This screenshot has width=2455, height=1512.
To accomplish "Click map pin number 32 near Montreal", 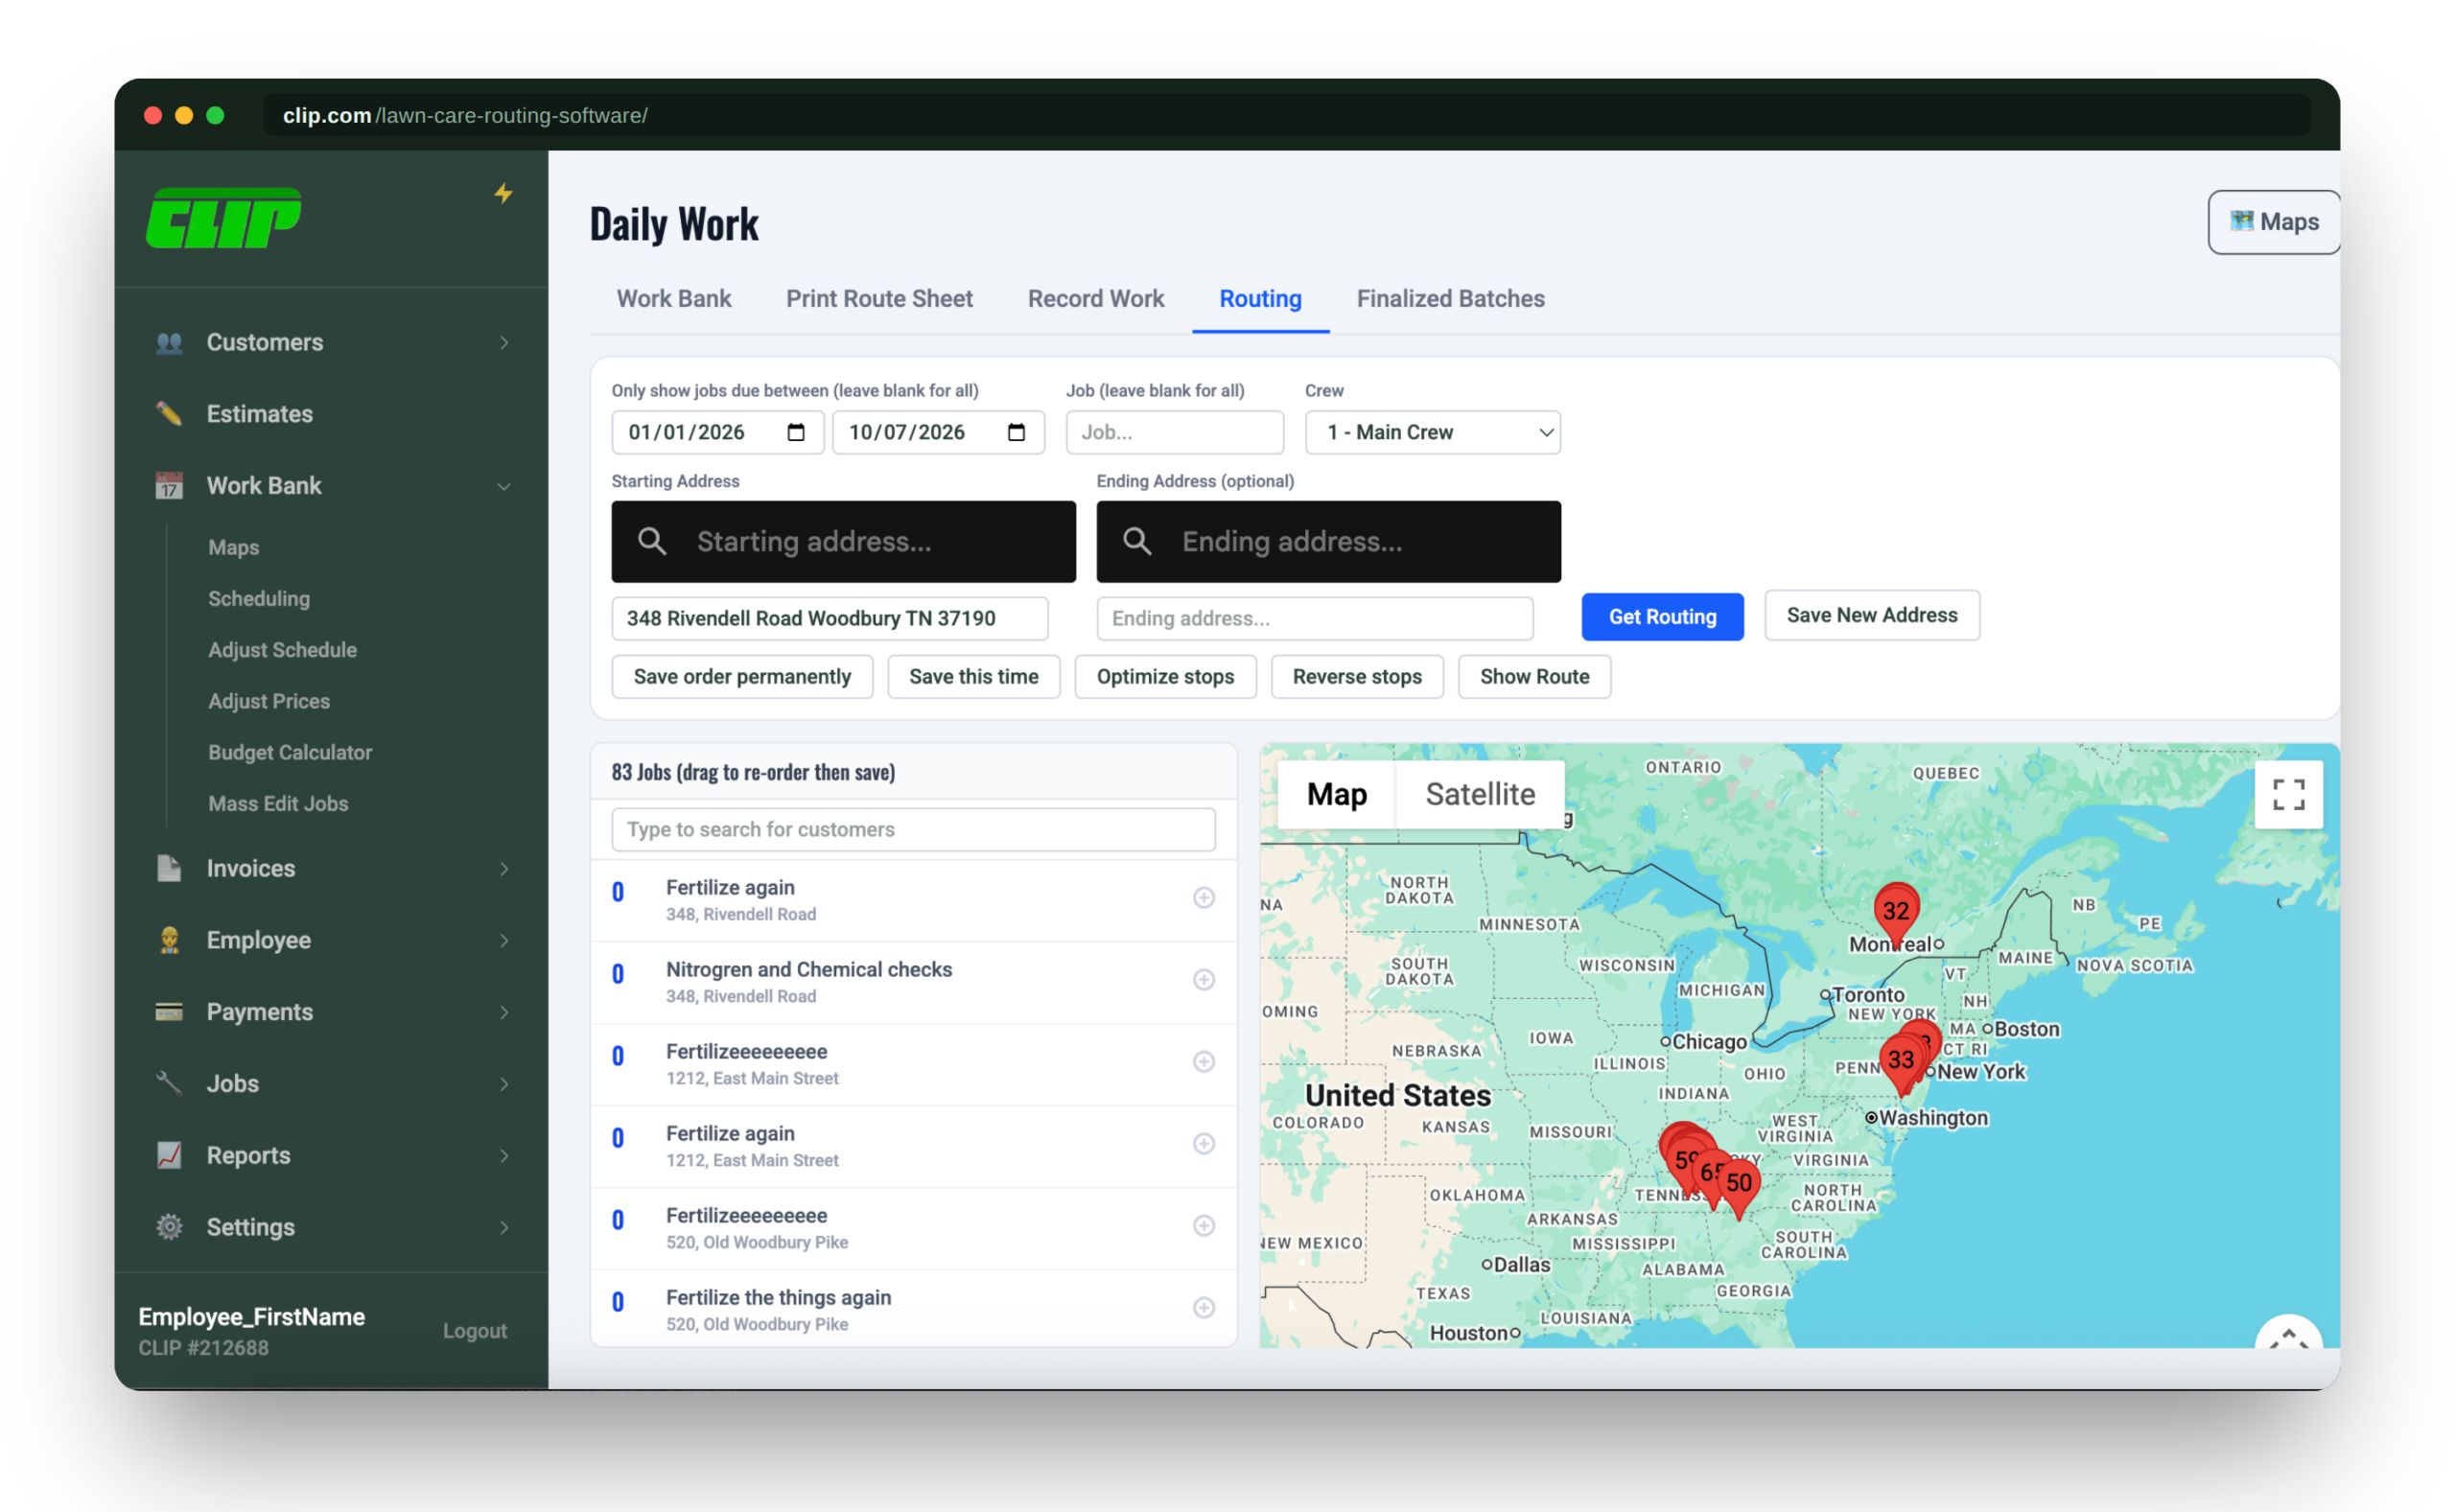I will point(1896,912).
